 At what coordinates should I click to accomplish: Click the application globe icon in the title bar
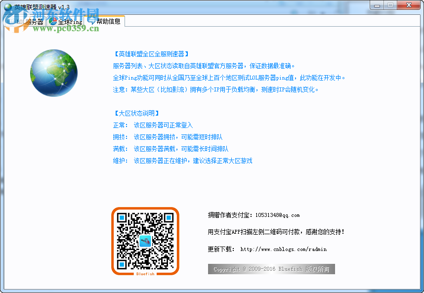7,5
